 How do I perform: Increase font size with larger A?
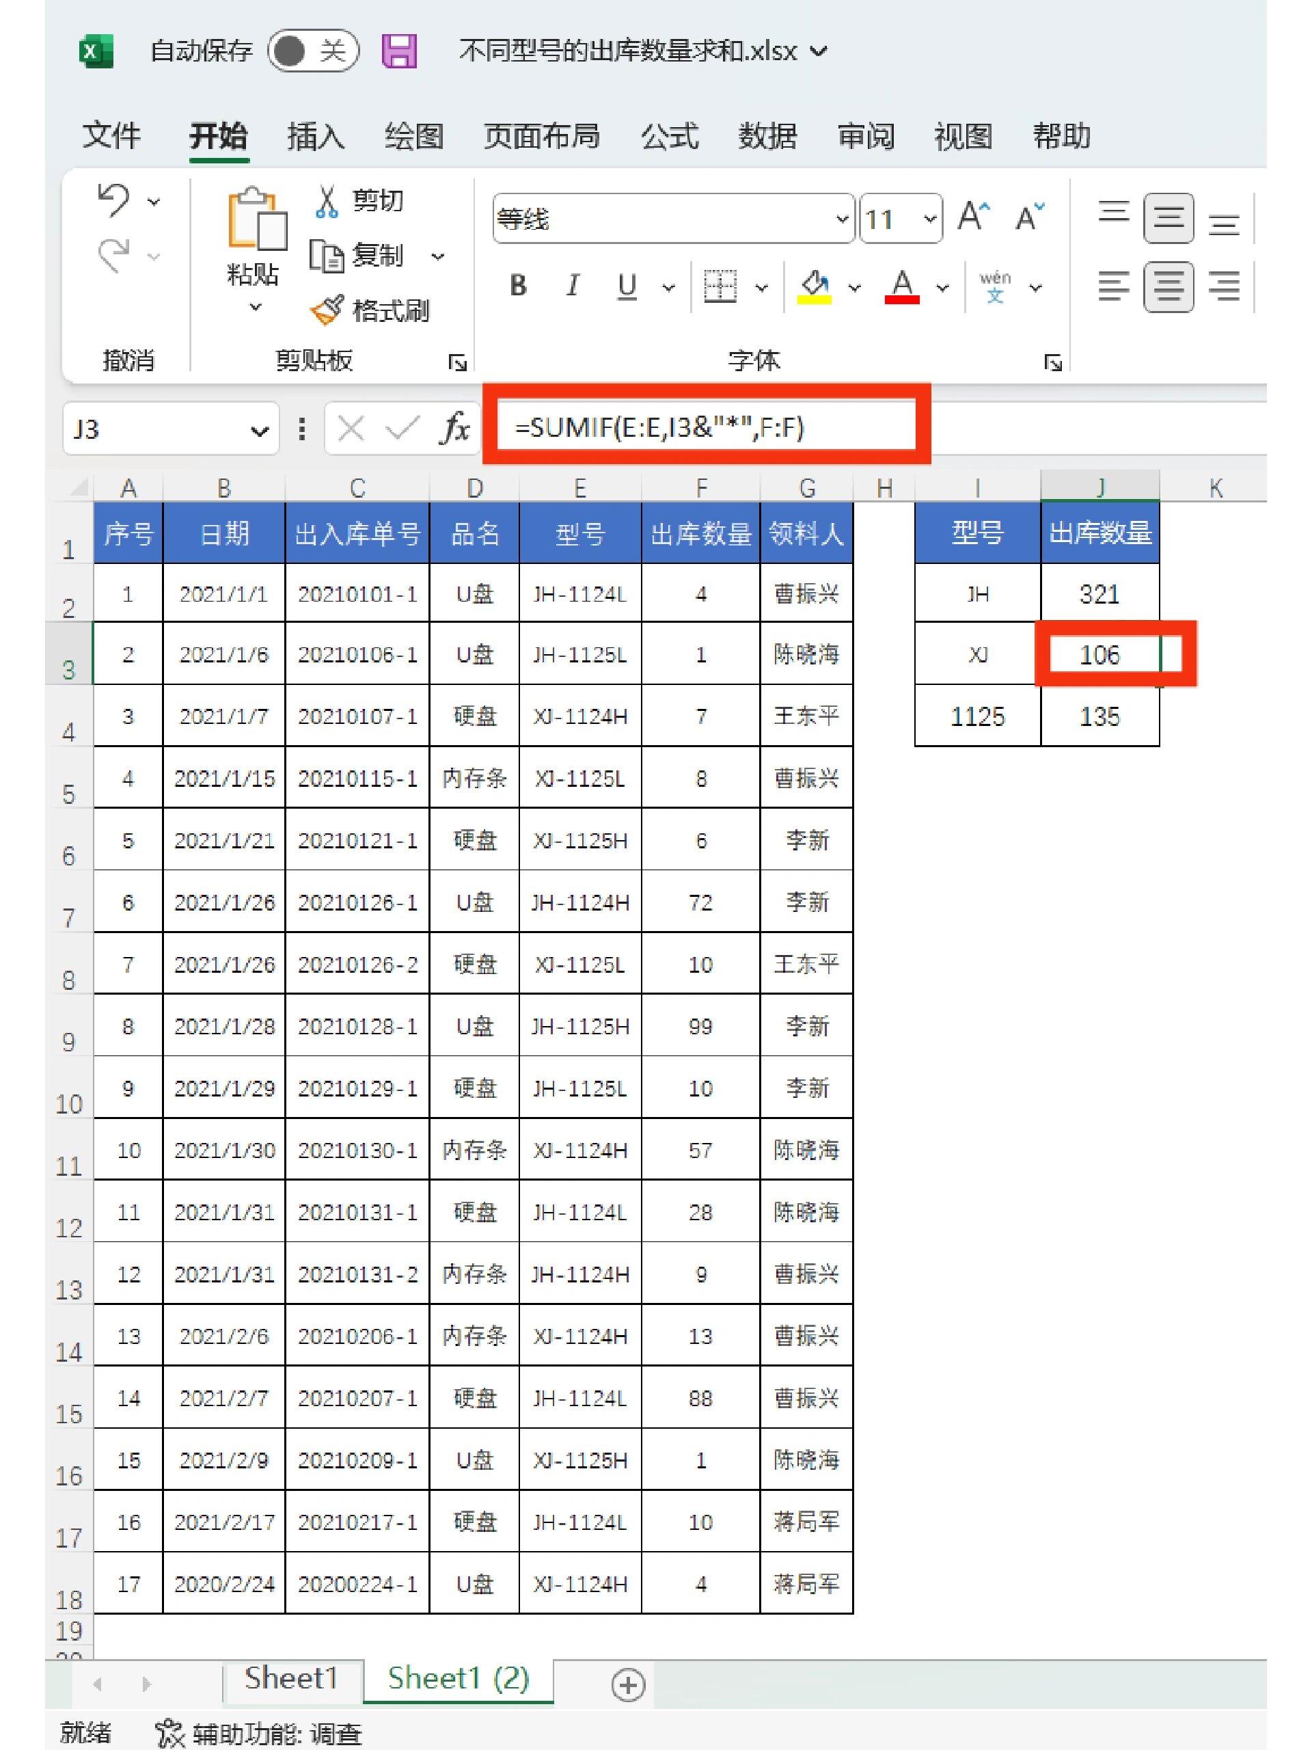(974, 216)
